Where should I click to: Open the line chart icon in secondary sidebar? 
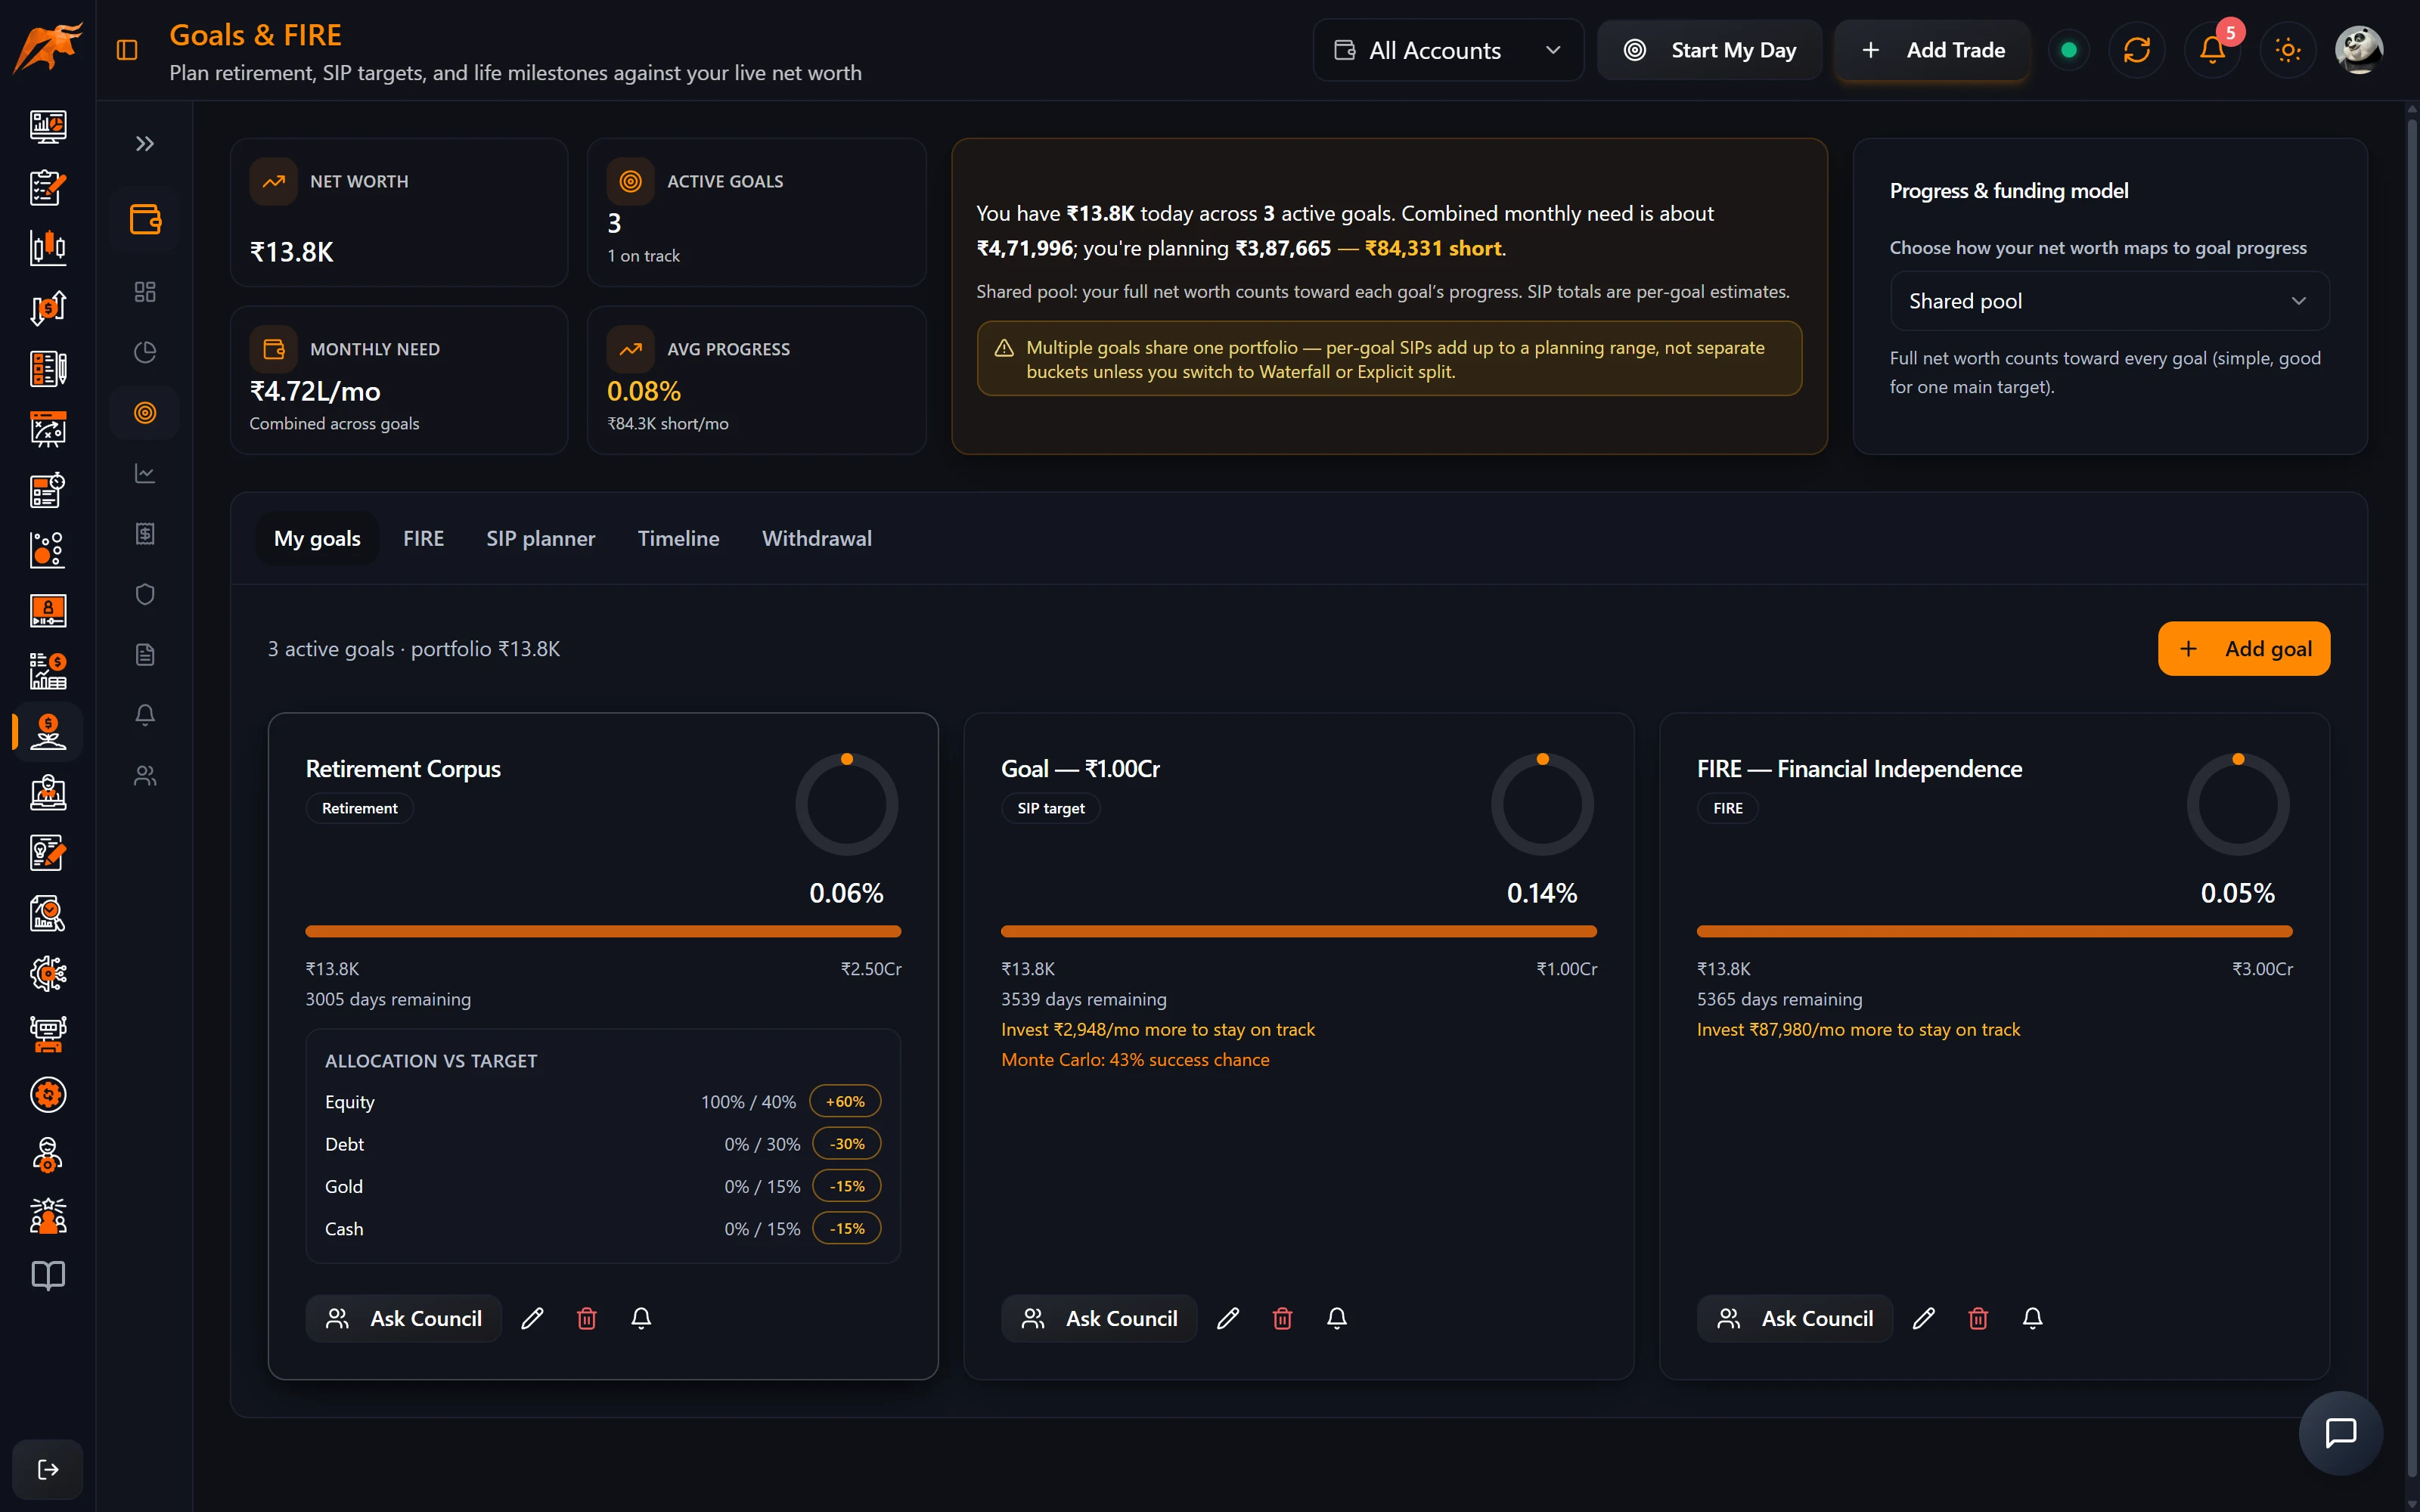pos(145,473)
